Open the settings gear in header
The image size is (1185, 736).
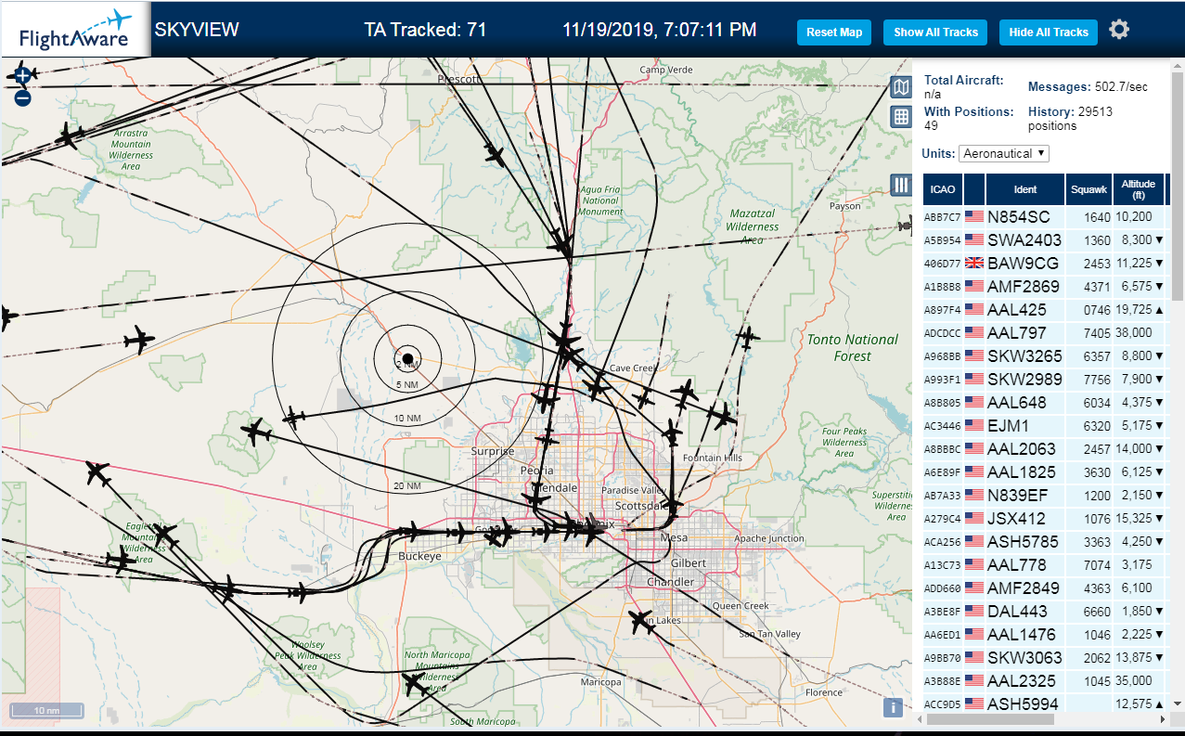pyautogui.click(x=1119, y=30)
